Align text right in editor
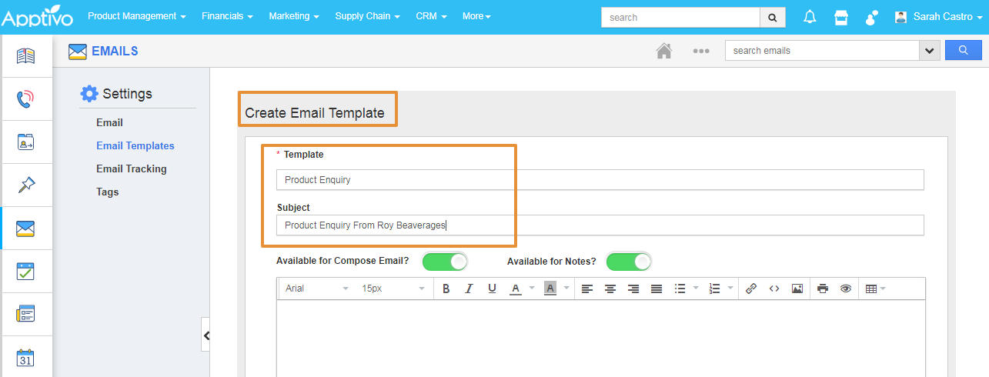 (x=633, y=289)
